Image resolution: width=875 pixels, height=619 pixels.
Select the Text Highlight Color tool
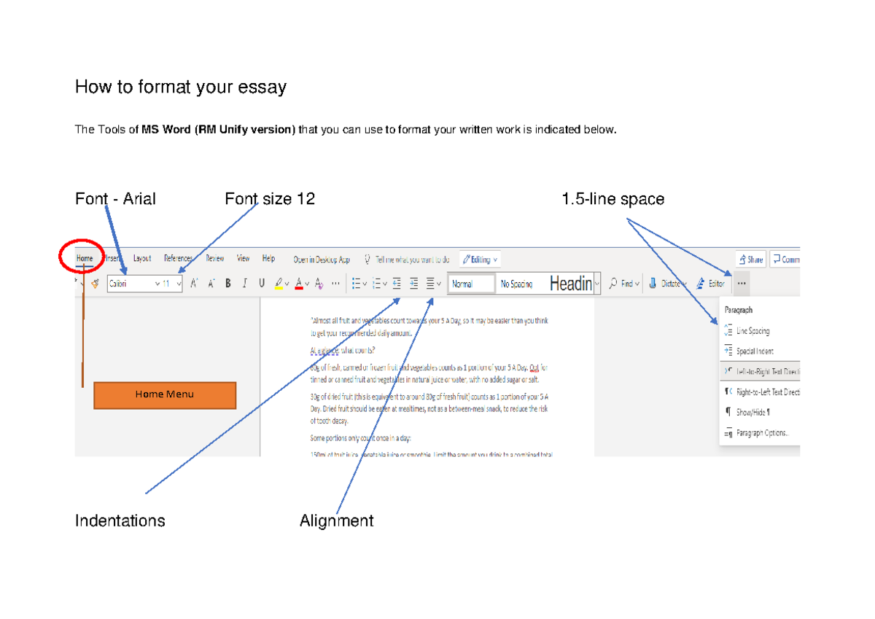click(x=278, y=281)
